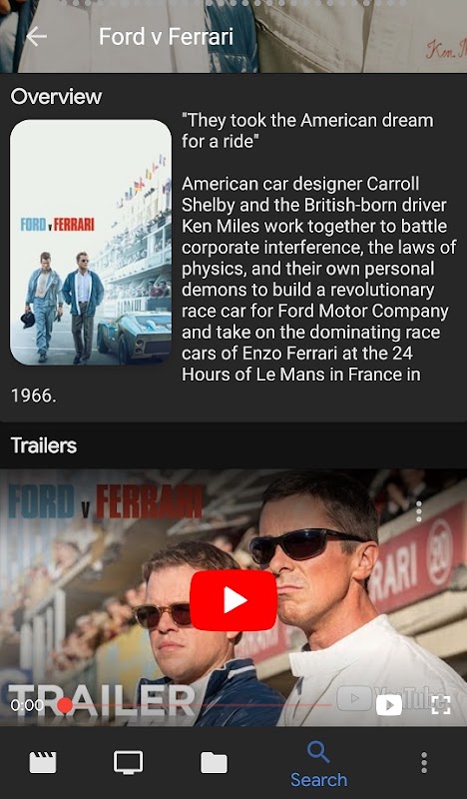The height and width of the screenshot is (799, 467).
Task: Open the TV shows monitor tab
Action: (x=129, y=762)
